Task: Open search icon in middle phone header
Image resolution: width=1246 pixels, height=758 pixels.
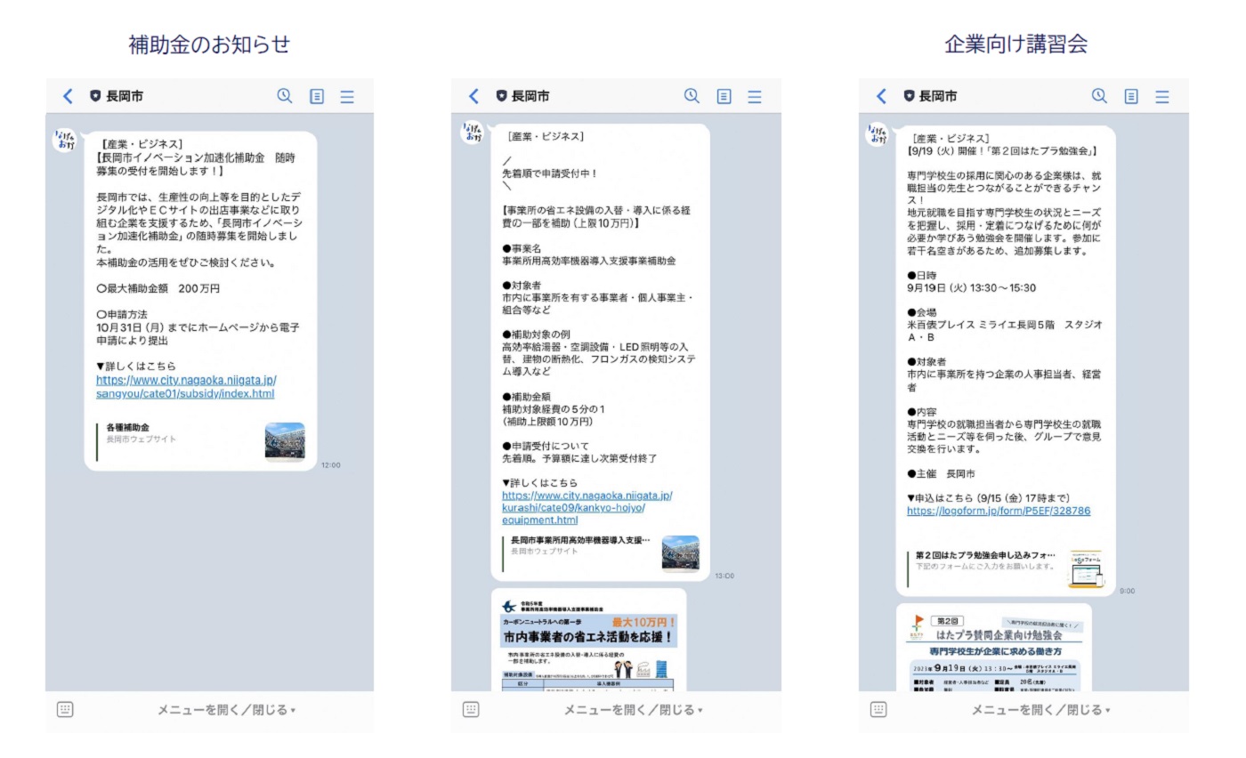Action: pyautogui.click(x=692, y=96)
